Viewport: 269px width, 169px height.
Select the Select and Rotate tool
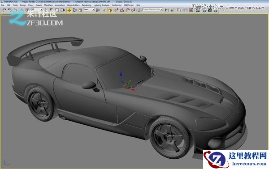(x=74, y=10)
